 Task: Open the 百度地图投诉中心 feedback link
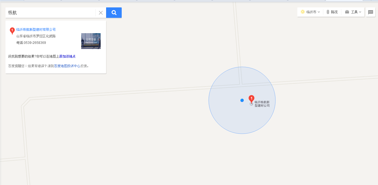point(67,66)
